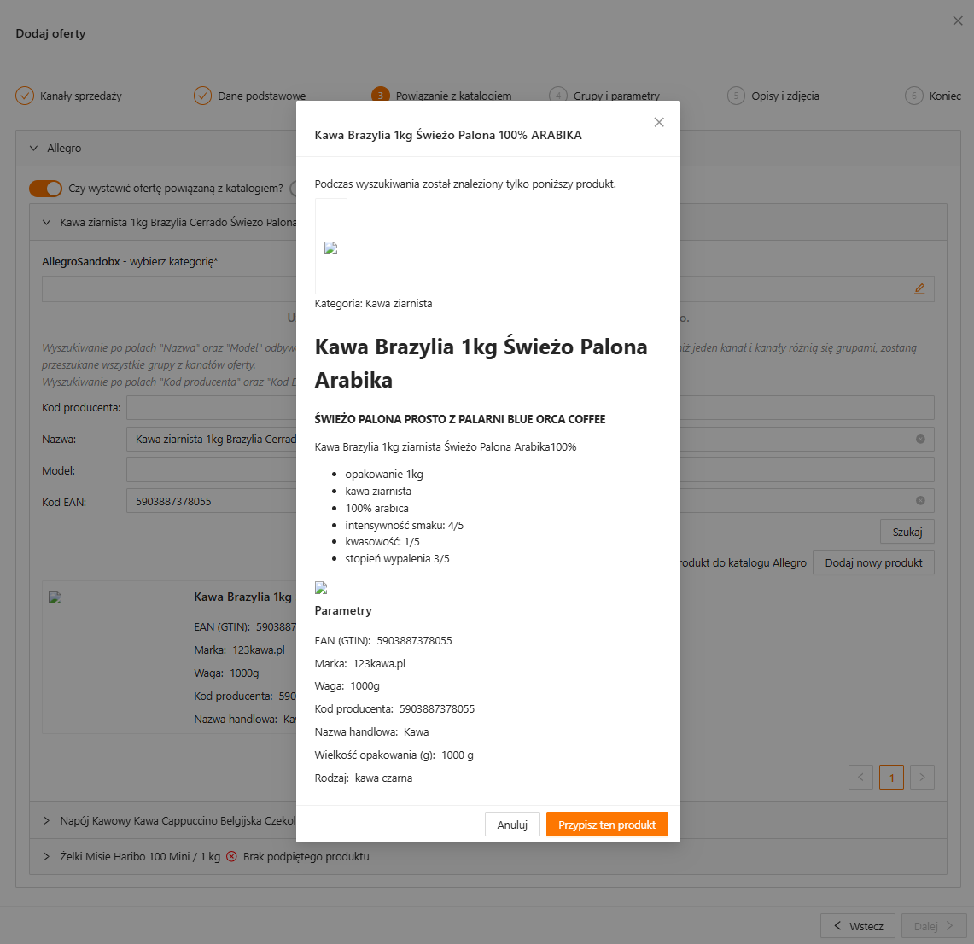Close the Dodaj oferty window
The height and width of the screenshot is (944, 974).
[957, 21]
